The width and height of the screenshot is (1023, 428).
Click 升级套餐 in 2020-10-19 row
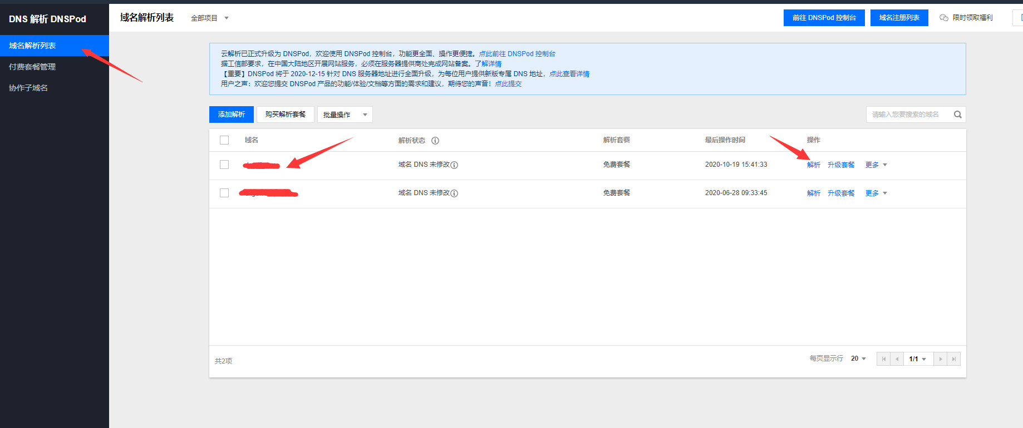(841, 165)
